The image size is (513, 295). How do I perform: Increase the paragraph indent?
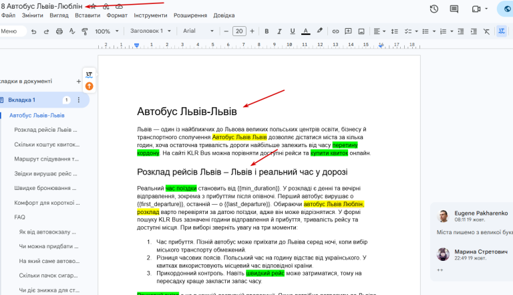pos(474,31)
